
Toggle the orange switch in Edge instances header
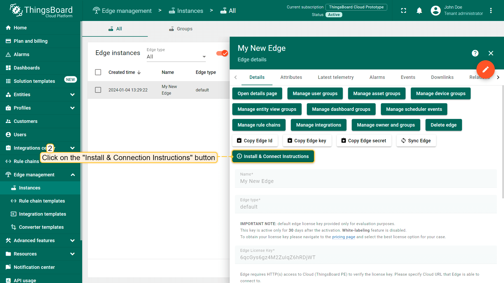[222, 53]
